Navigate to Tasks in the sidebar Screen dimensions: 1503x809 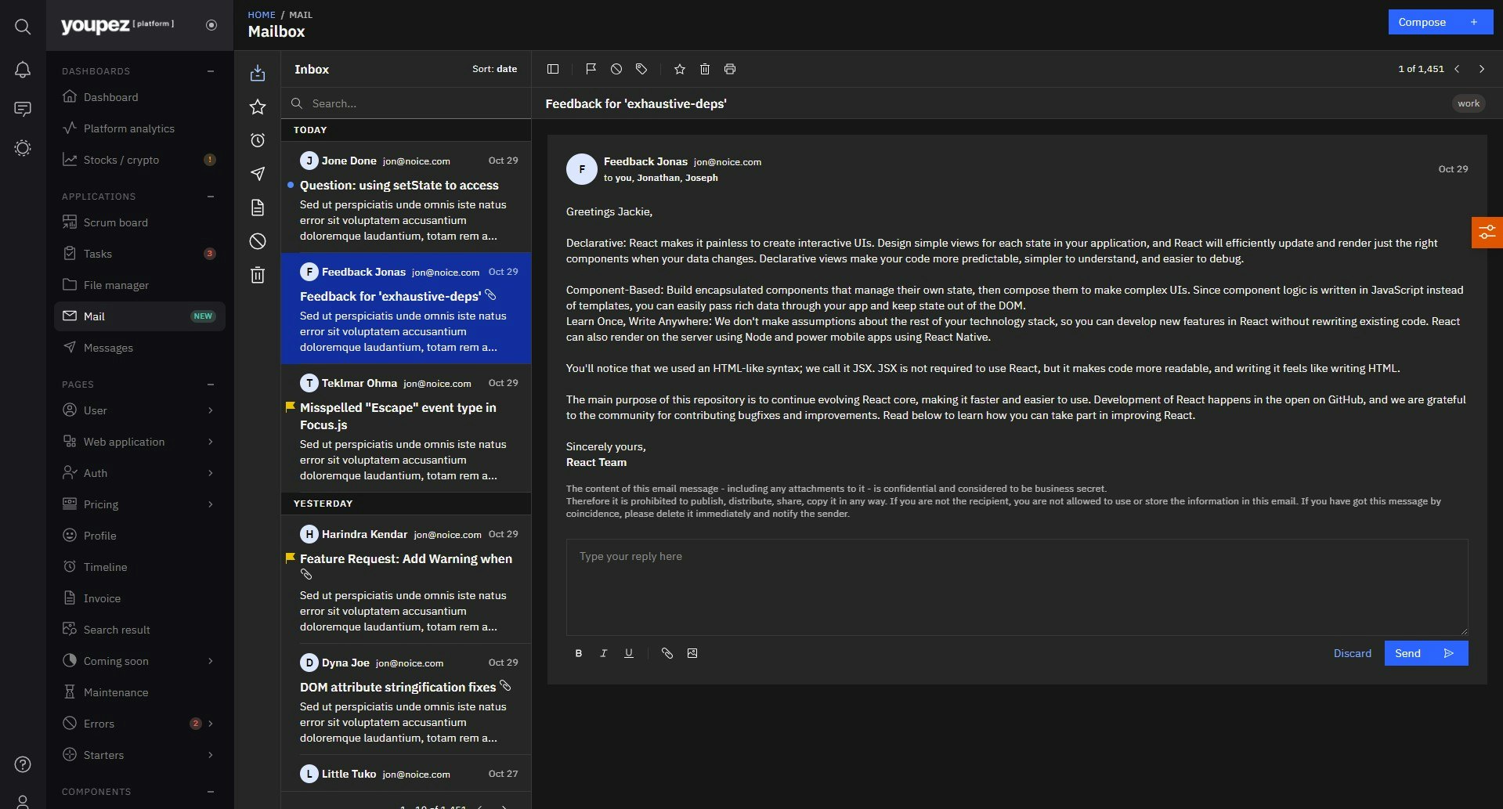tap(98, 254)
